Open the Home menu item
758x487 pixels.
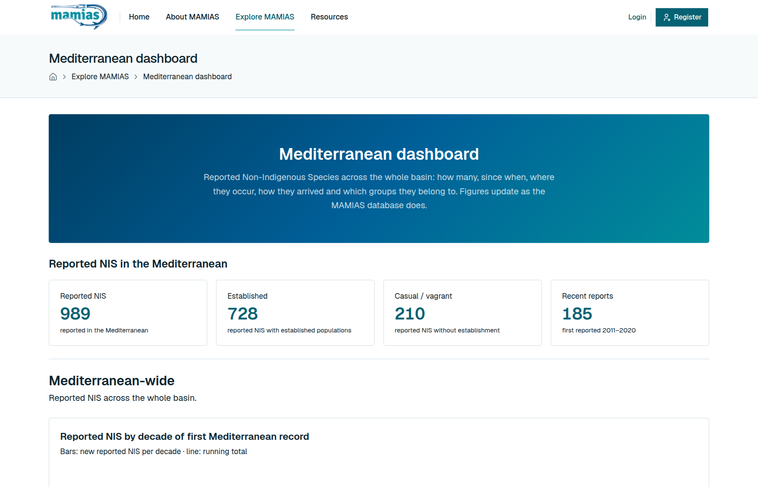pos(139,17)
